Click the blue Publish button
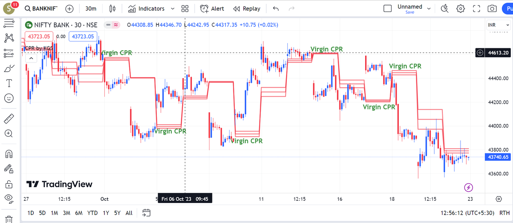Screen dimensions: 513x223 (x=508, y=9)
